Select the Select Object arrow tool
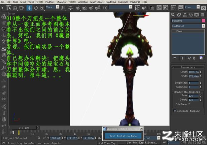Viewport: 207px width, 145px height. (x=2, y=8)
